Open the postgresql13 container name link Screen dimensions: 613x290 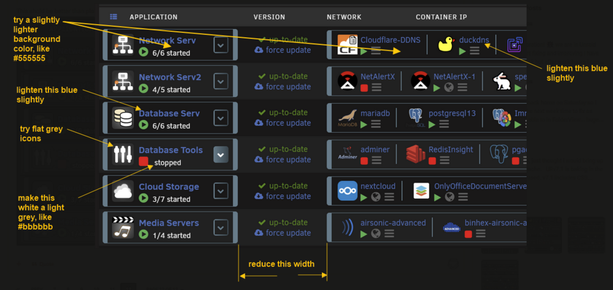point(452,113)
